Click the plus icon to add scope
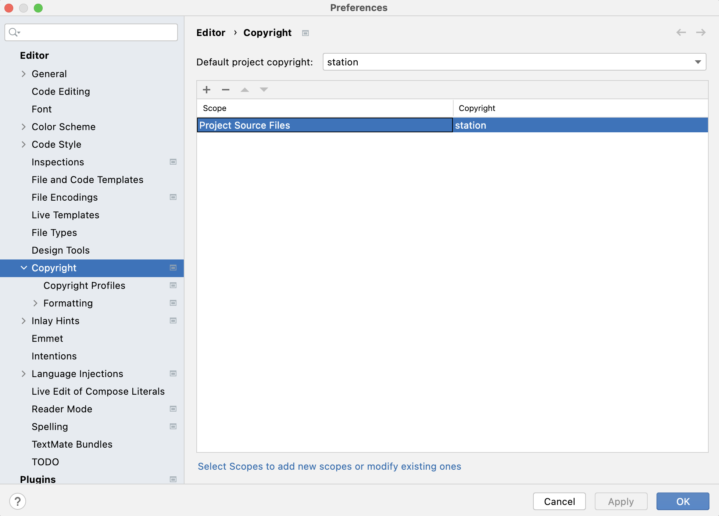Image resolution: width=719 pixels, height=516 pixels. pyautogui.click(x=207, y=90)
